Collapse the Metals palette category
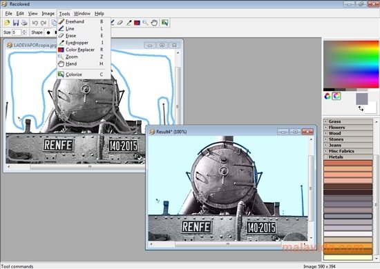Image resolution: width=380 pixels, height=269 pixels. tap(348, 157)
